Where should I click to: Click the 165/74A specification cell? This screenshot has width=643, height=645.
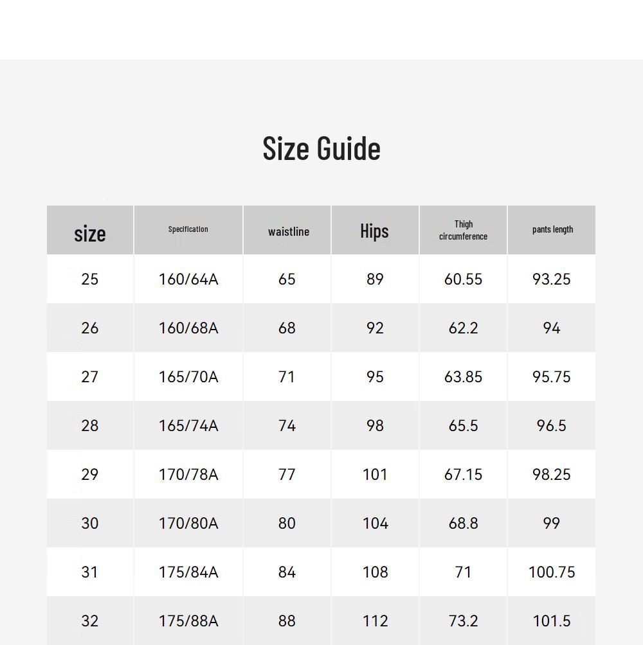coord(188,425)
